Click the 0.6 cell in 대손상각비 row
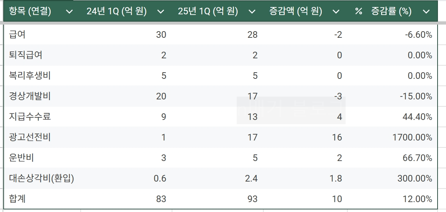Viewport: 446px width, 212px height. [x=160, y=178]
